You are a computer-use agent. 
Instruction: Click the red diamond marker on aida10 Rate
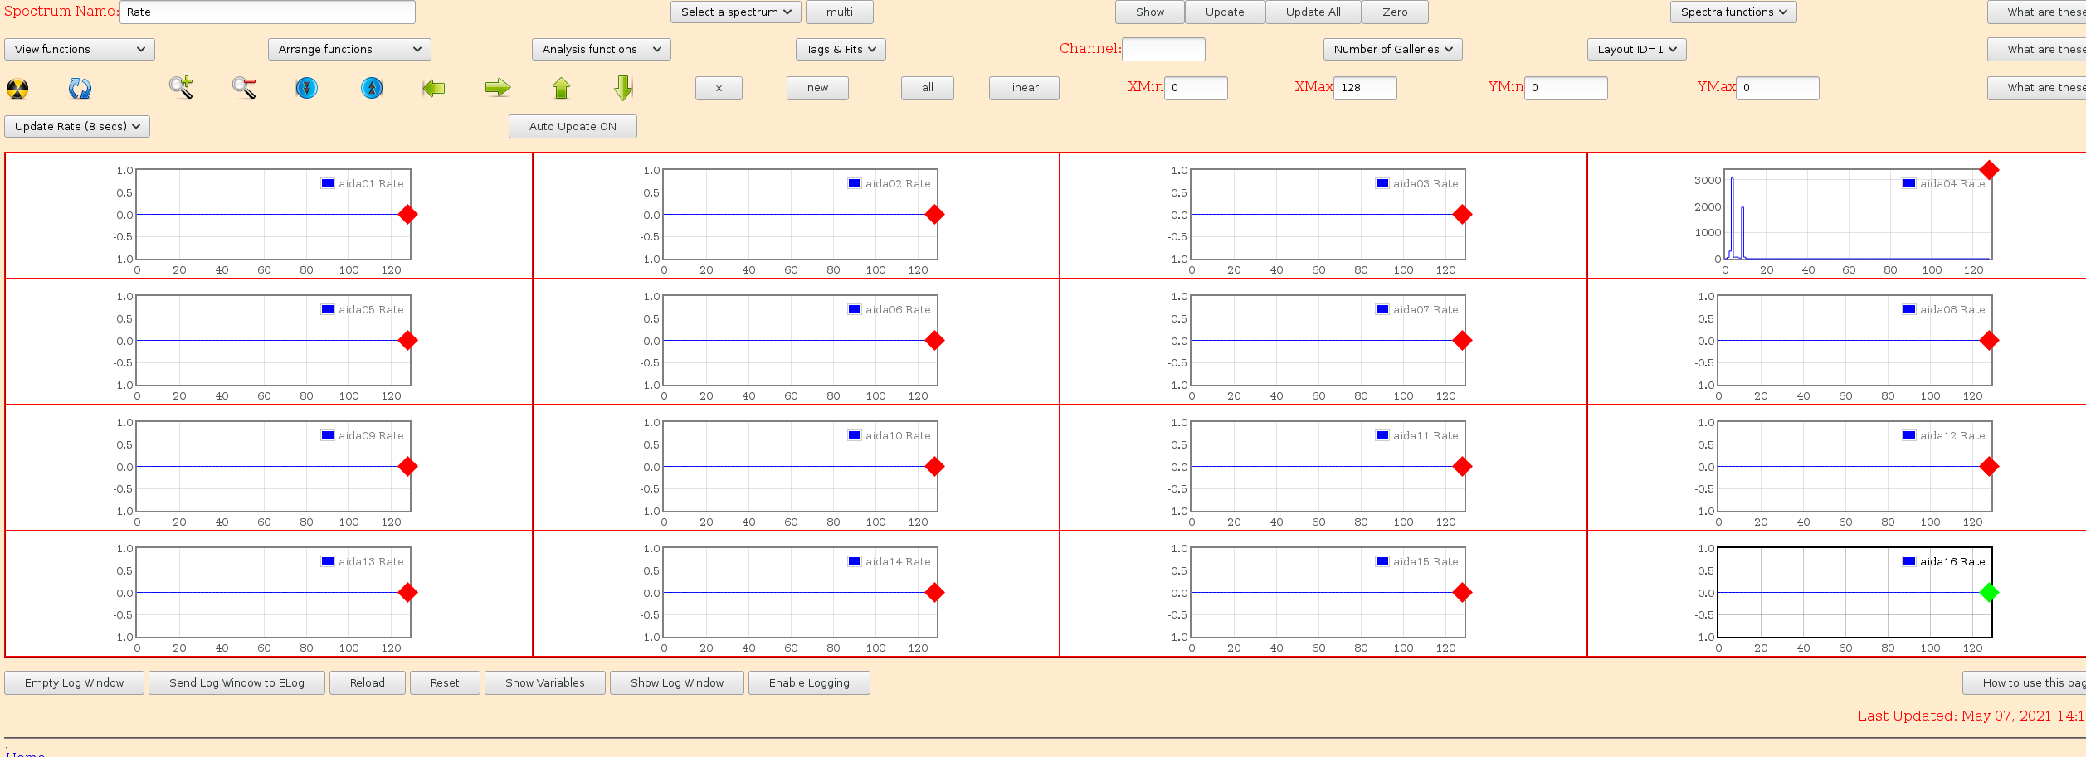(934, 467)
